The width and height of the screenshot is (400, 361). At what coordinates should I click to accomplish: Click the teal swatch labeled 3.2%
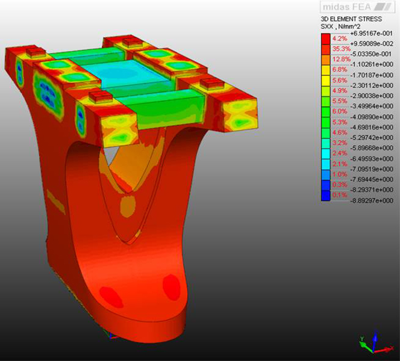[326, 143]
